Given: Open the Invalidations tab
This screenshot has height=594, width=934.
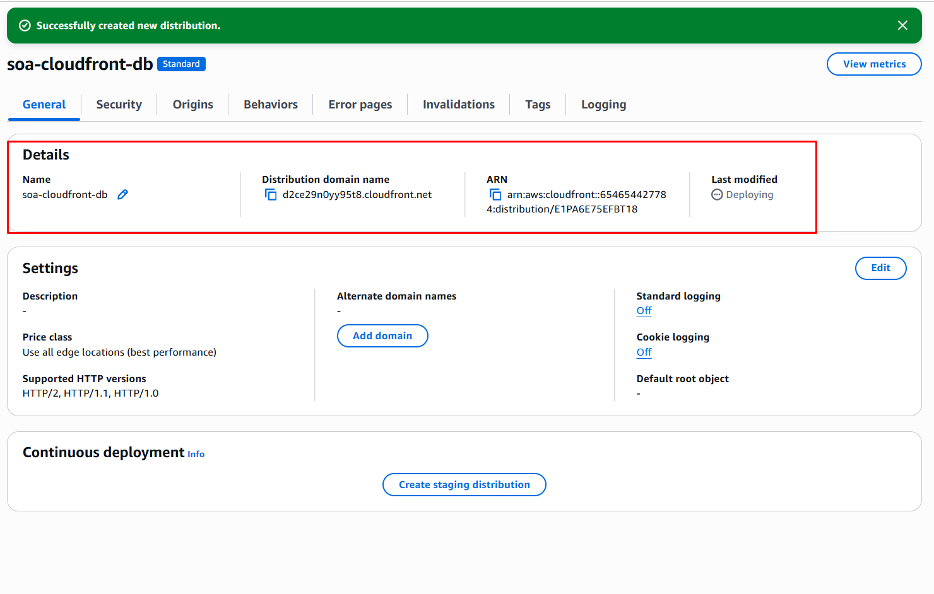Looking at the screenshot, I should (459, 105).
